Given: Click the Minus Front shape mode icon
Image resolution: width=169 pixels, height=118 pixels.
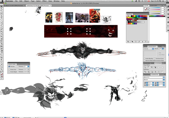Looking at the screenshot, I should pos(148,67).
